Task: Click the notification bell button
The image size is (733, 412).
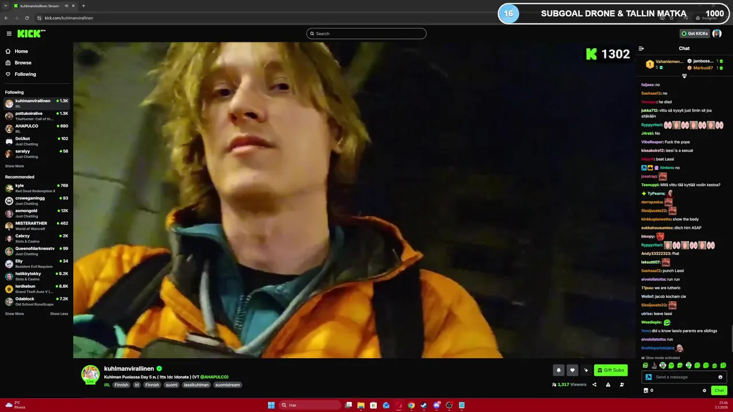Action: pos(558,370)
